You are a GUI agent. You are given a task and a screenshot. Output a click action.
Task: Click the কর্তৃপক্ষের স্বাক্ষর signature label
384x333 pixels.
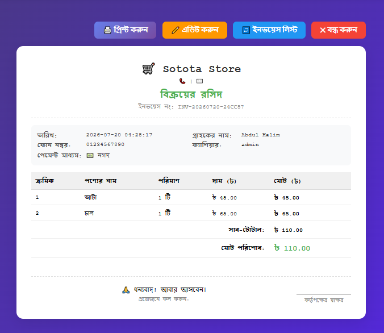tap(324, 300)
